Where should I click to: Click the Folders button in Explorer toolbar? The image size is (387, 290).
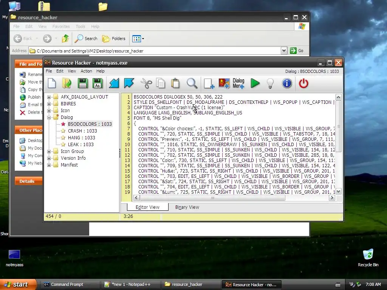click(114, 39)
